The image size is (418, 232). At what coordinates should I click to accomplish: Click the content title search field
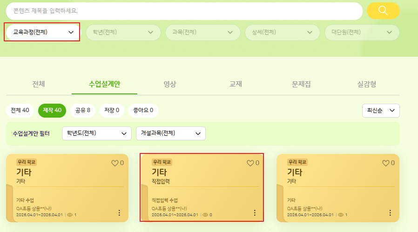click(184, 11)
